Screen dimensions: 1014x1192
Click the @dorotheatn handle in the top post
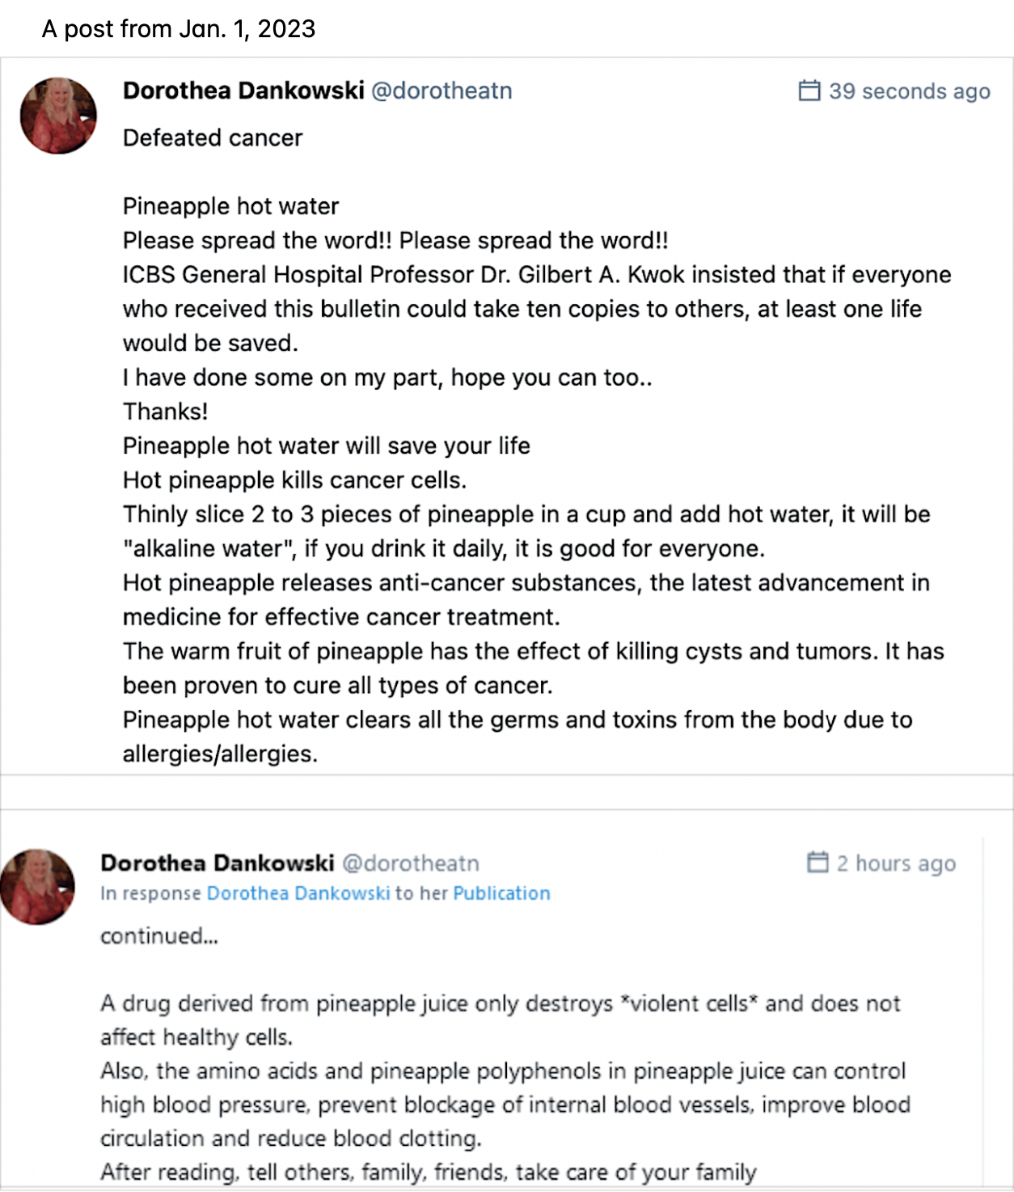pos(441,91)
